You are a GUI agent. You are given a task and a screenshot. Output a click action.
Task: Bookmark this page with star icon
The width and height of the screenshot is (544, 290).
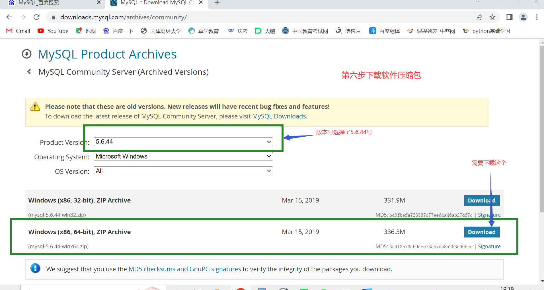click(x=492, y=17)
